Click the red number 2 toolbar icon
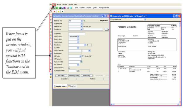 (54, 11)
